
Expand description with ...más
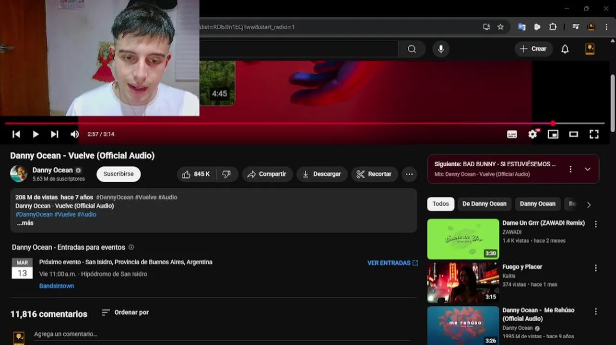point(25,223)
